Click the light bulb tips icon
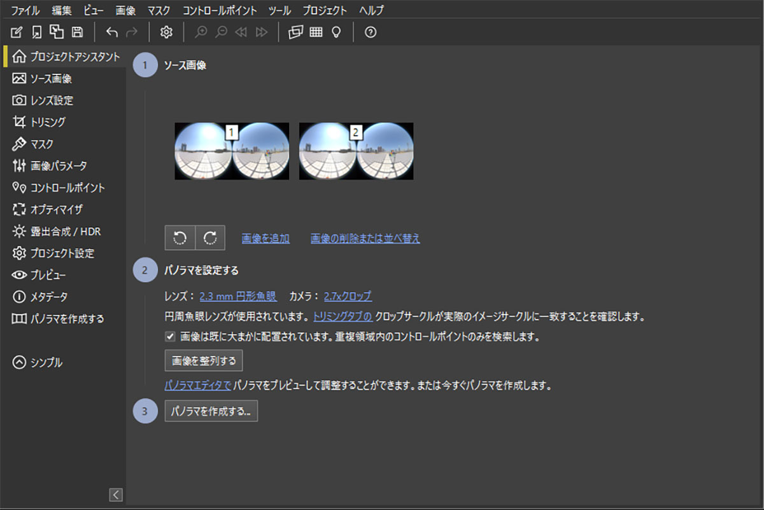This screenshot has height=510, width=764. tap(336, 32)
